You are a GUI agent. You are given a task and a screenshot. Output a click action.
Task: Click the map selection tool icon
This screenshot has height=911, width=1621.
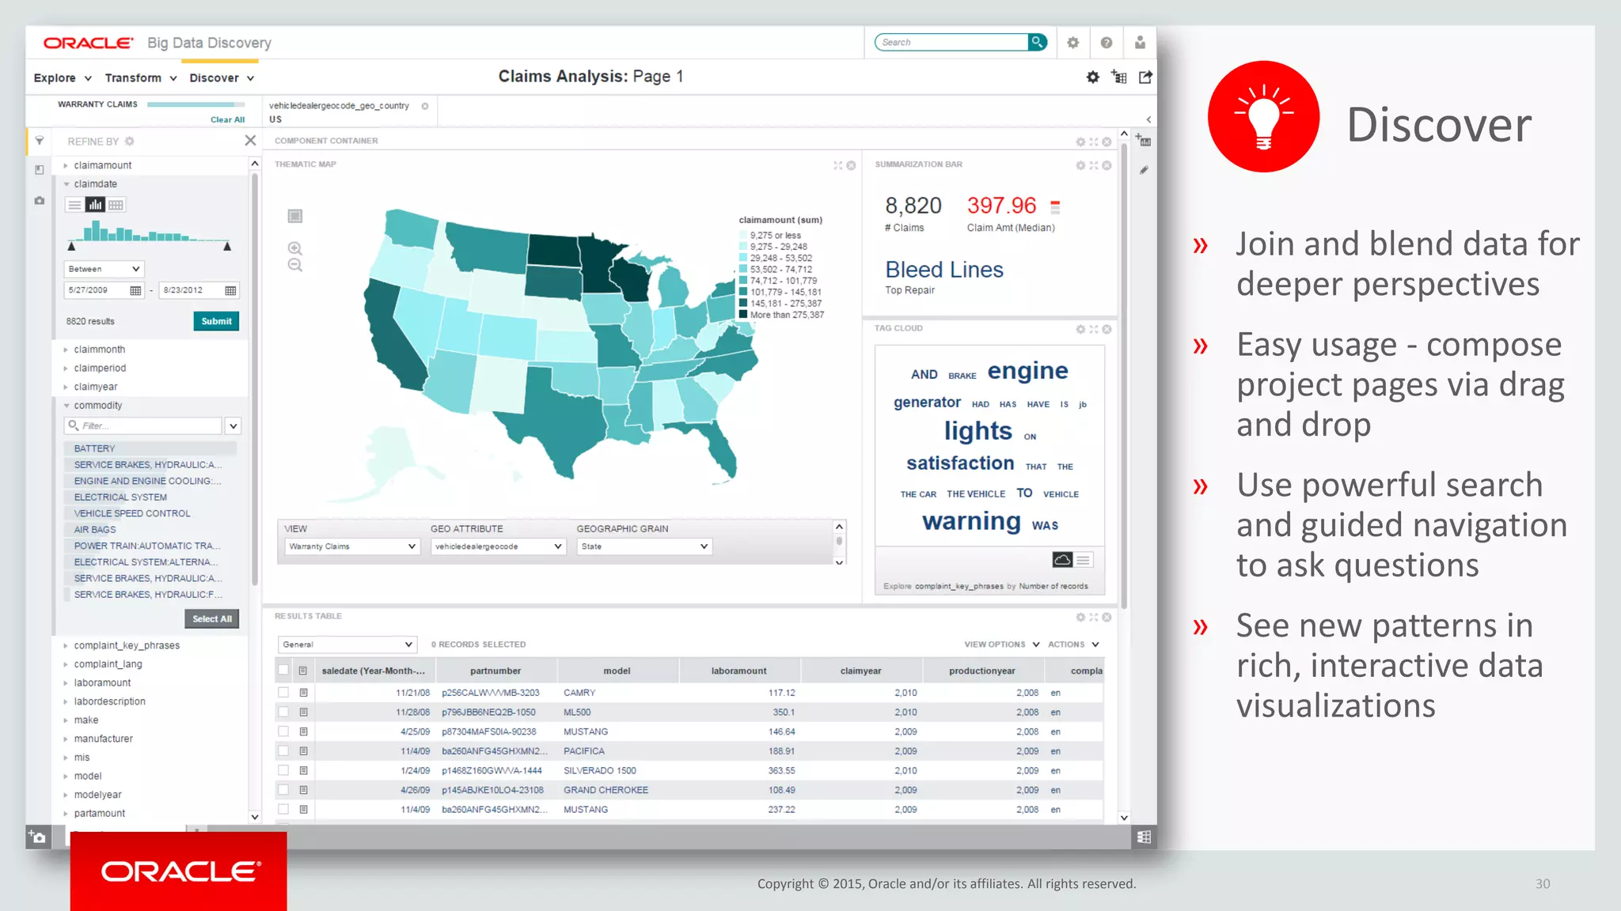(x=295, y=216)
